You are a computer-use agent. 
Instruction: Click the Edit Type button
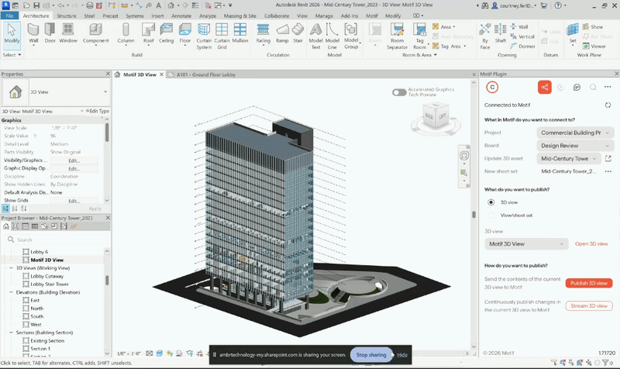[x=98, y=111]
